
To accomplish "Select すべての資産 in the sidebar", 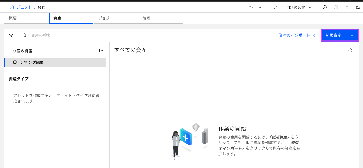I will (x=55, y=62).
